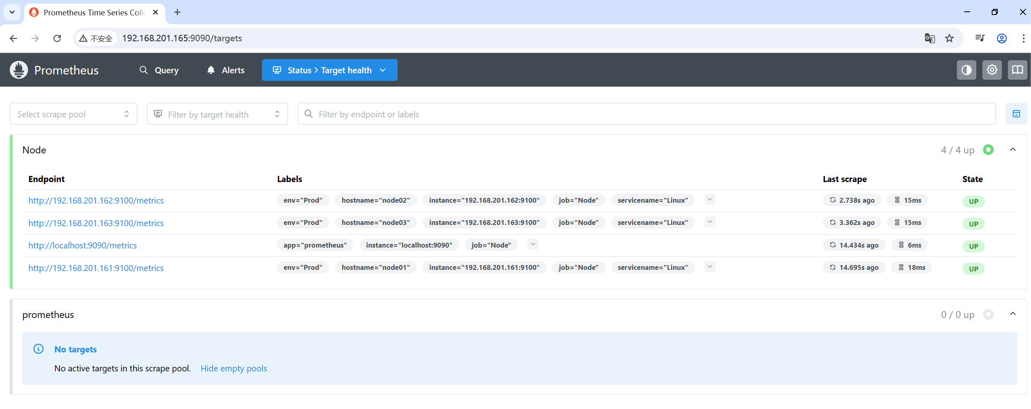Viewport: 1031px width, 409px height.
Task: Open the browser three-dot menu
Action: [x=1023, y=38]
